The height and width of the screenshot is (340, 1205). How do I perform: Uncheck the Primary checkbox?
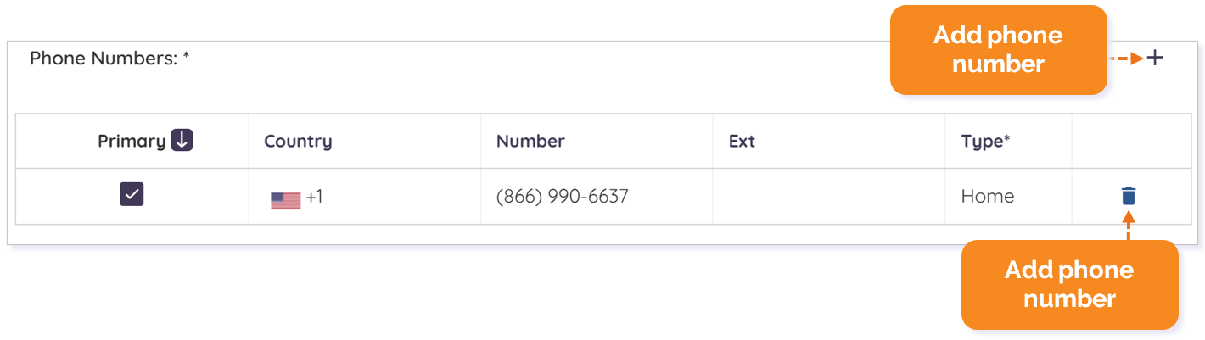click(132, 194)
